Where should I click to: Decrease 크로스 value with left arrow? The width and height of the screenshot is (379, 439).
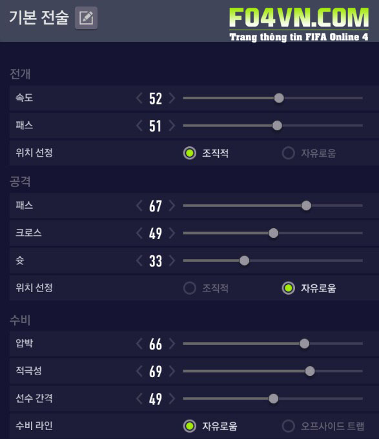[x=139, y=233]
